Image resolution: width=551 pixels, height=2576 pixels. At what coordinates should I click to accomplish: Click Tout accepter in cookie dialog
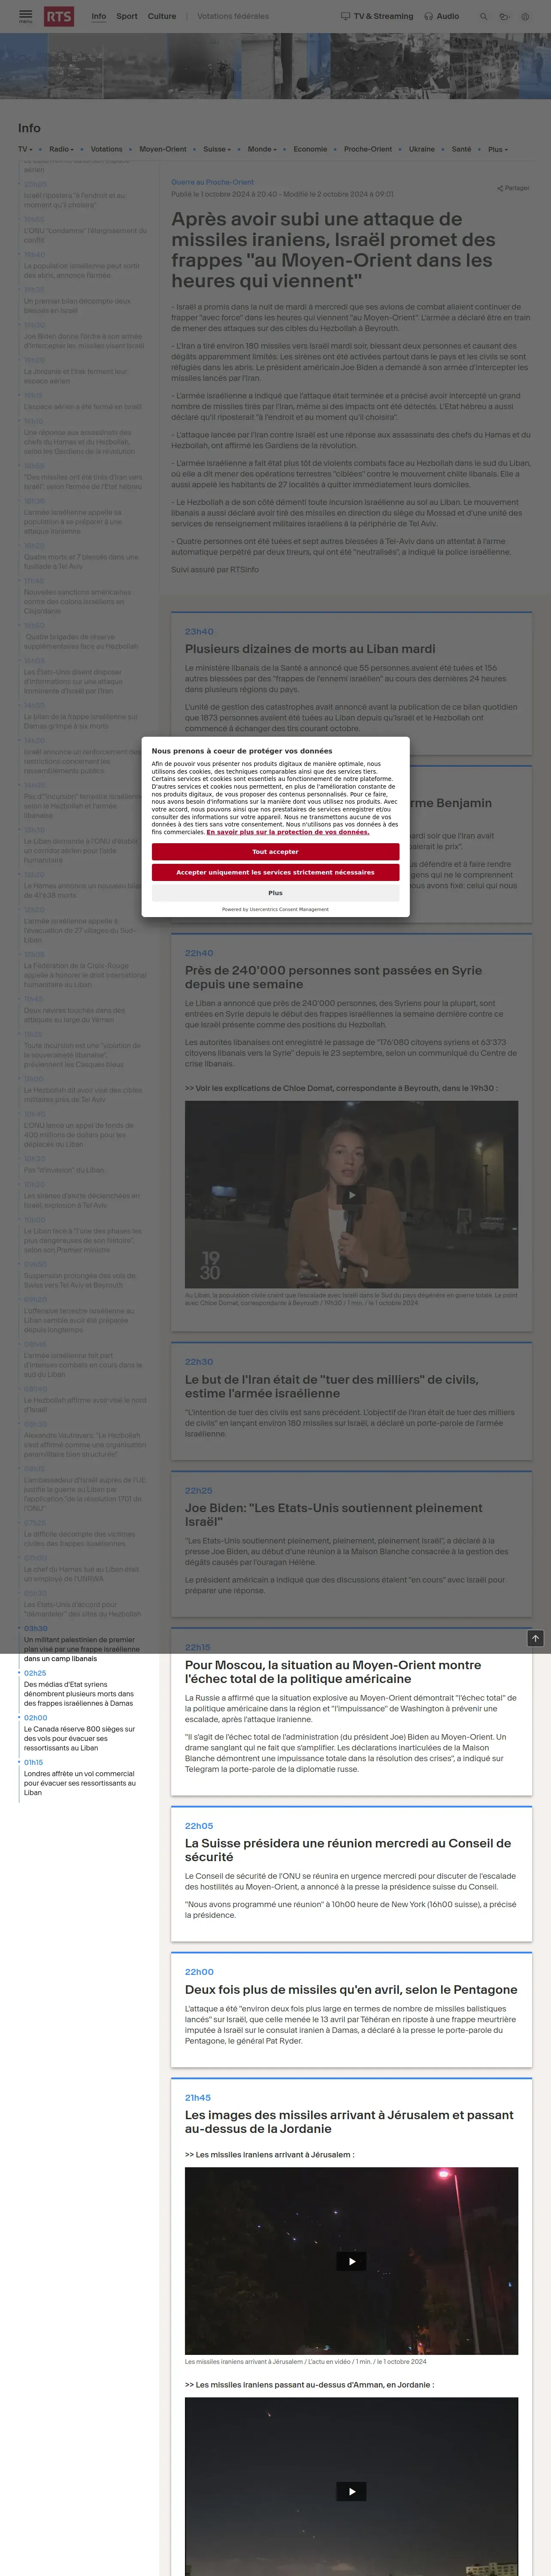275,851
